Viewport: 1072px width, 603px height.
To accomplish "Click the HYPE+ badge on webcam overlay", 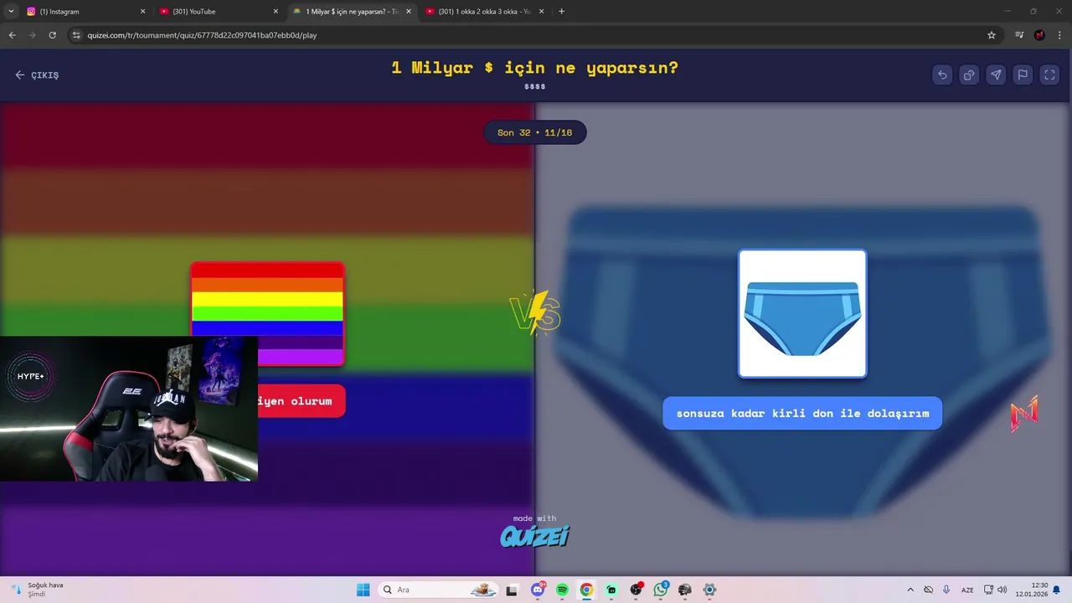I will tap(31, 376).
